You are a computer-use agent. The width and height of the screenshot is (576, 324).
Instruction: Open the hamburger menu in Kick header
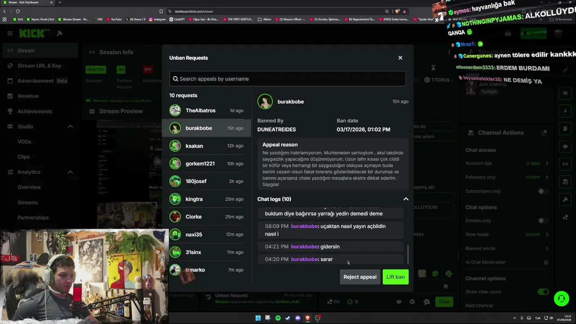[x=10, y=33]
